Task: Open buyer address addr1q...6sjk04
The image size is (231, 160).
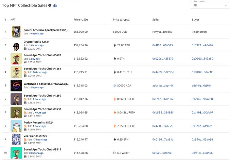Action: tap(201, 85)
